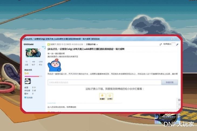Viewport: 197px width, 131px height.
Task: Click the speech bubble icon on right sidebar
Action: coord(179,100)
